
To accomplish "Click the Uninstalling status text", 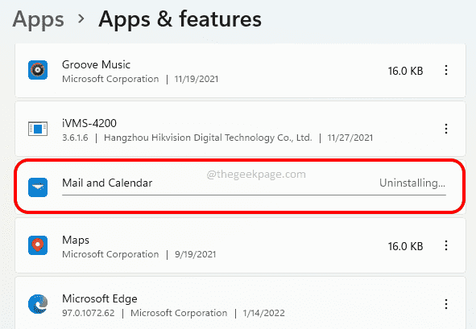I will click(412, 183).
